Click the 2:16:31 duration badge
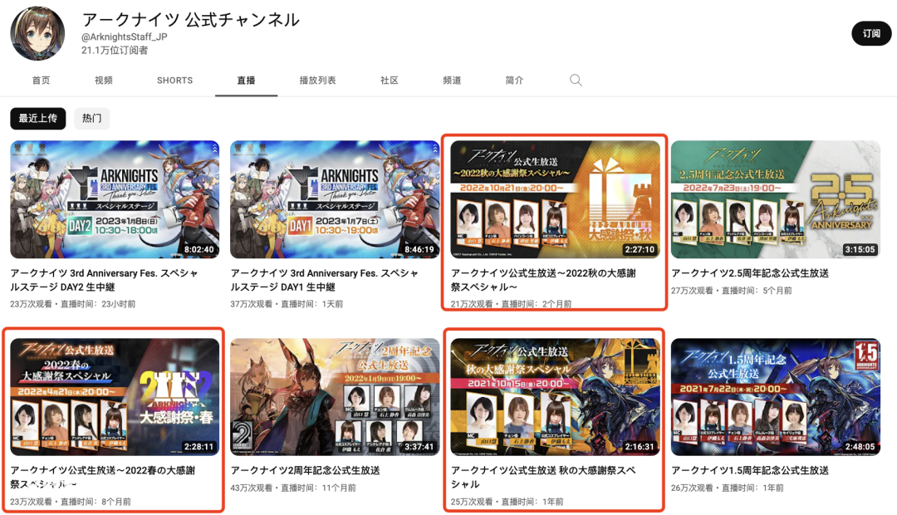Viewport: 897px width, 515px height. coord(640,447)
